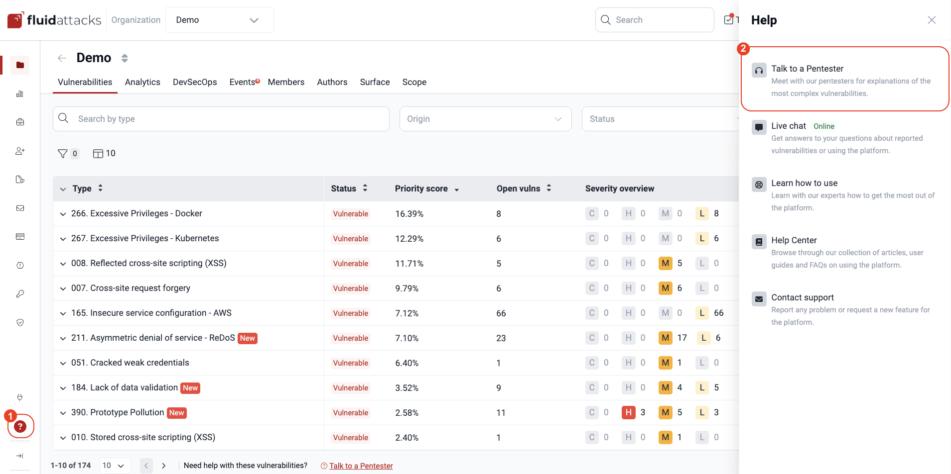
Task: Expand row 267. Excessive Privileges - Kubernetes
Action: pyautogui.click(x=63, y=239)
